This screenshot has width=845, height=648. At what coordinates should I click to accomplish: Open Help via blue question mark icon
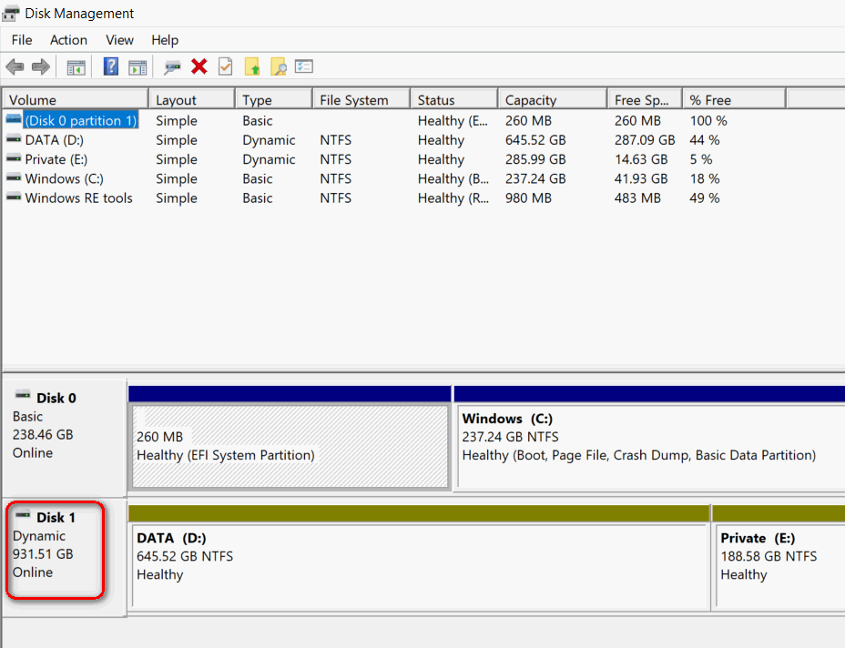click(x=110, y=66)
